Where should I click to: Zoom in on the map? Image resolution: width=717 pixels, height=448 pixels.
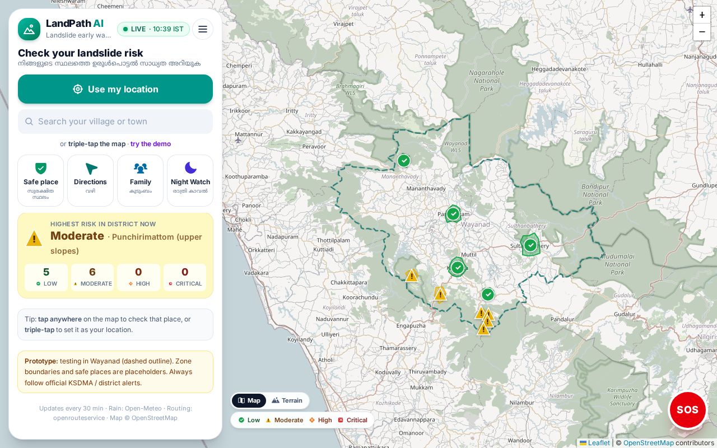702,15
